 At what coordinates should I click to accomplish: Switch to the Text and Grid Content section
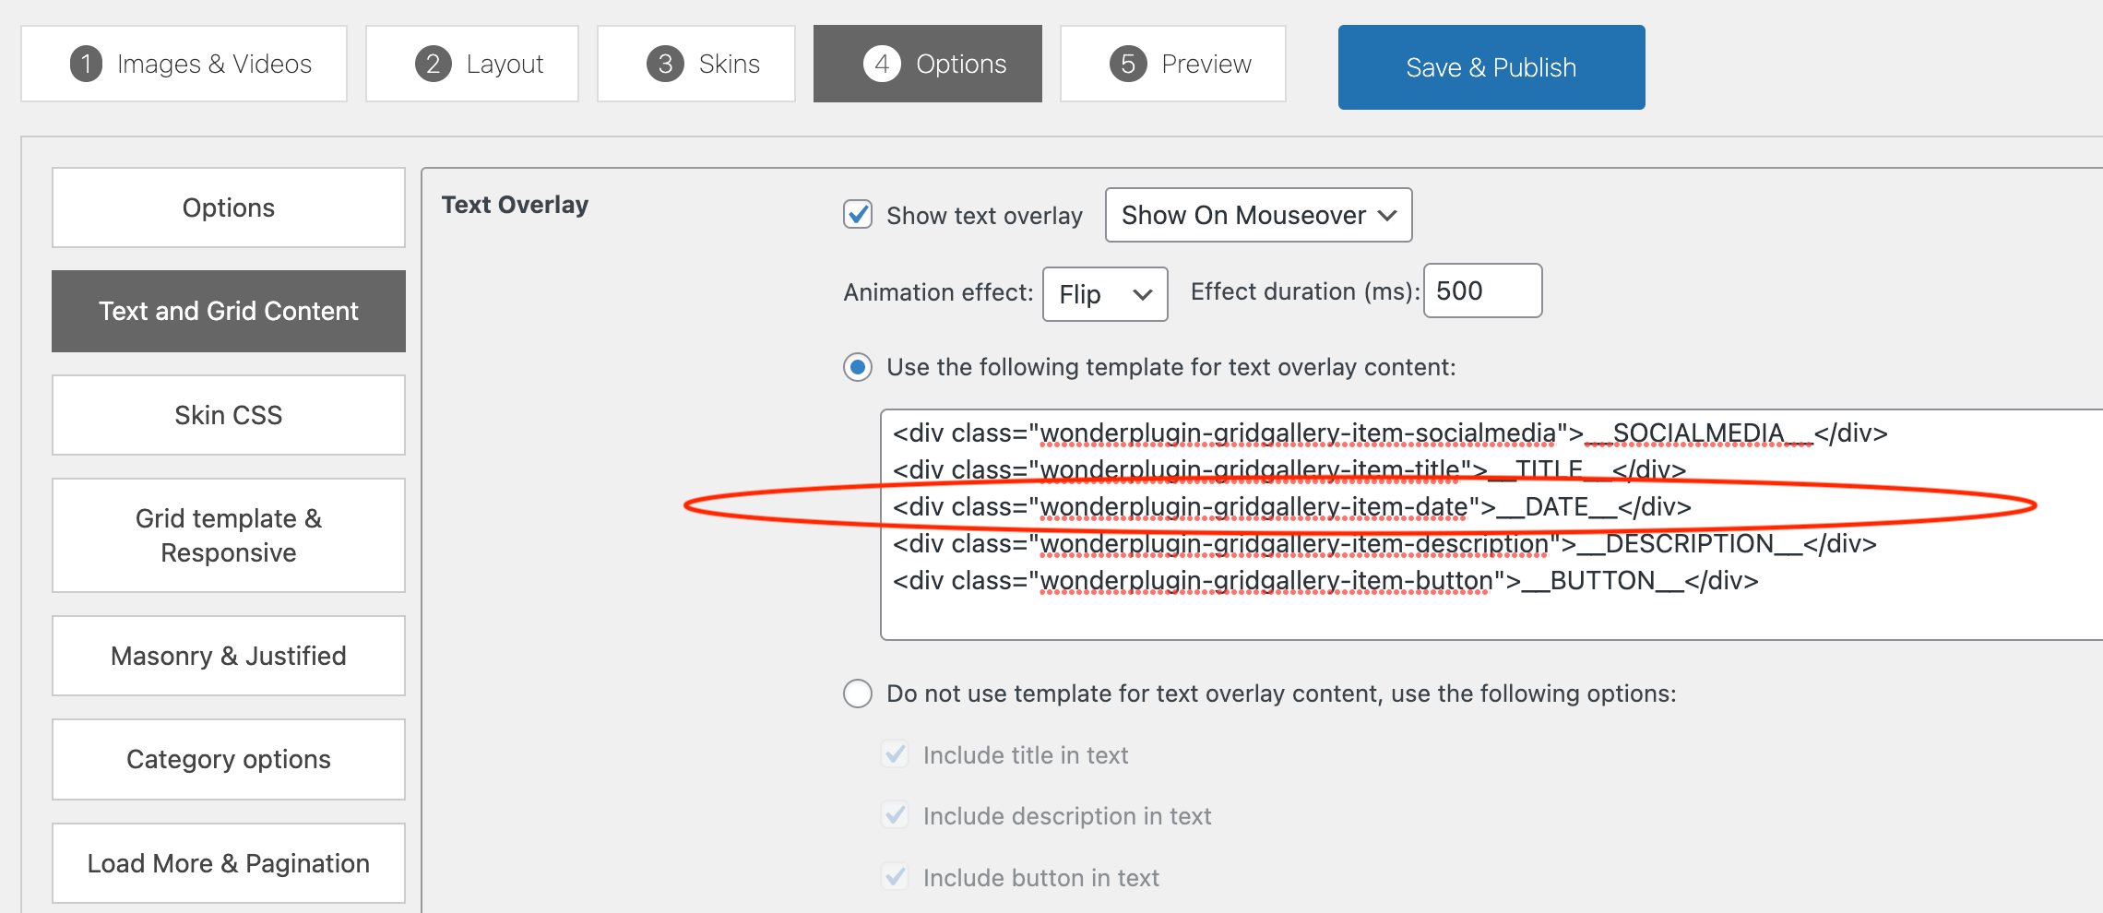point(228,311)
